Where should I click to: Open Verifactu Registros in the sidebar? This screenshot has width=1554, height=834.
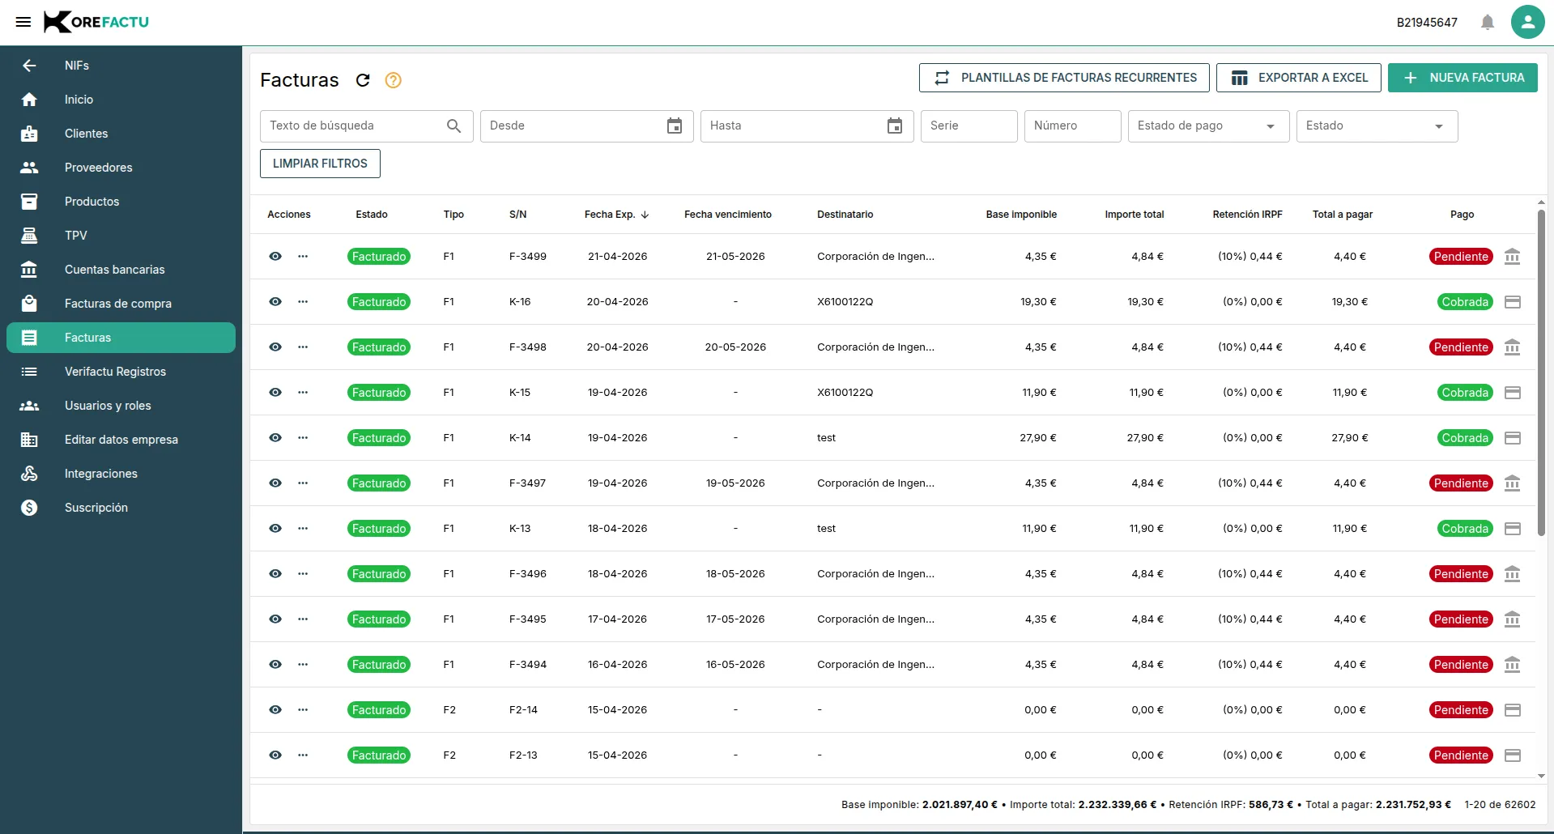pyautogui.click(x=121, y=372)
